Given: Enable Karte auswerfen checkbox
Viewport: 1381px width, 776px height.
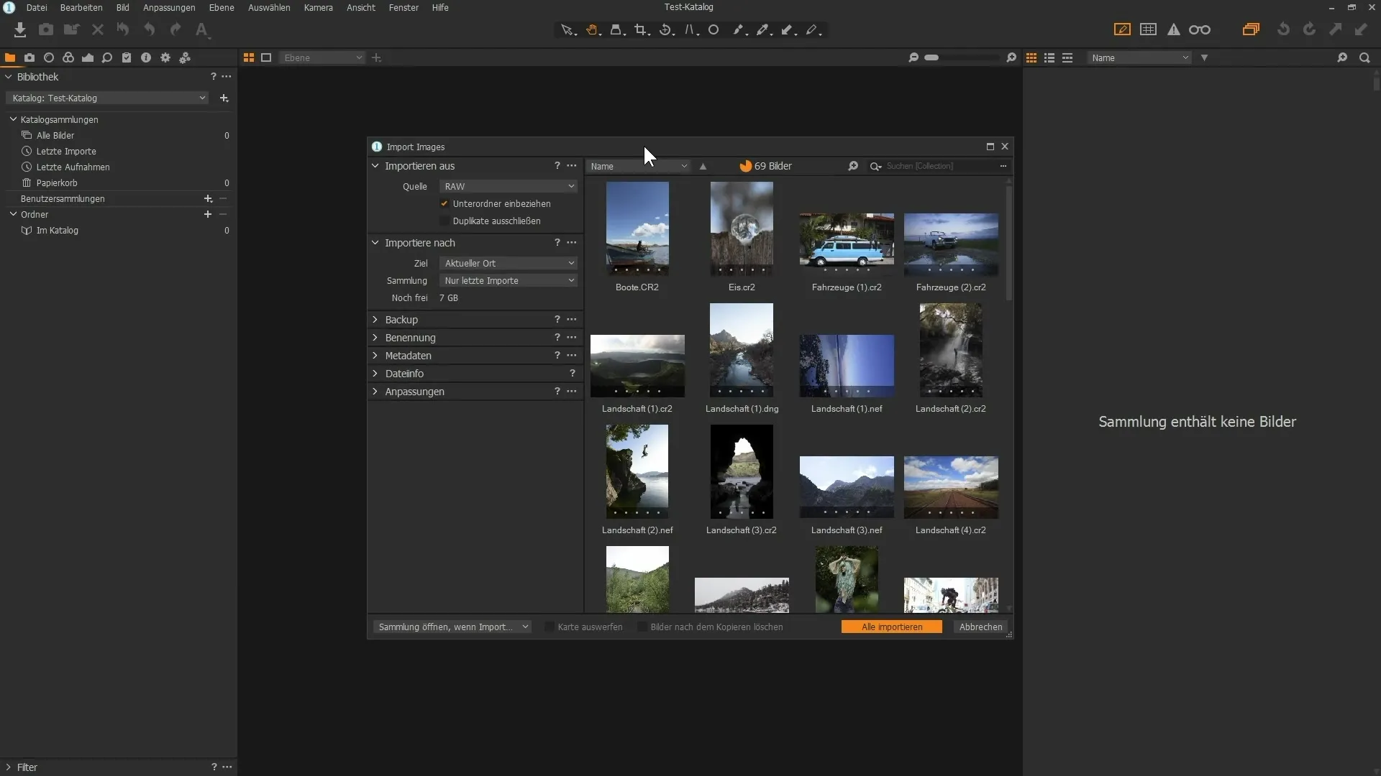Looking at the screenshot, I should click(x=550, y=627).
